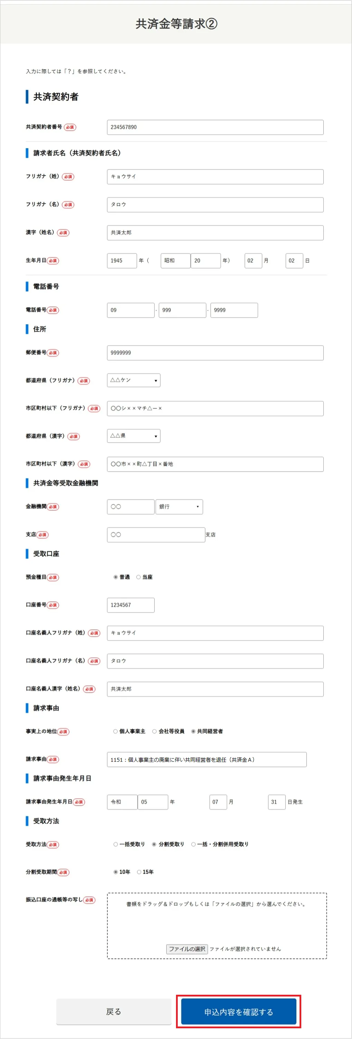The height and width of the screenshot is (1039, 352).
Task: Focus the 請求事由 reason text field
Action: click(206, 759)
